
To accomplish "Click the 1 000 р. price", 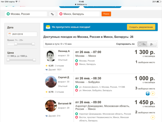I will click(x=145, y=78).
